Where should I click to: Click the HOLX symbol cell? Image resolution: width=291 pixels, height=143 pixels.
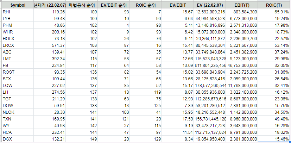18,39
